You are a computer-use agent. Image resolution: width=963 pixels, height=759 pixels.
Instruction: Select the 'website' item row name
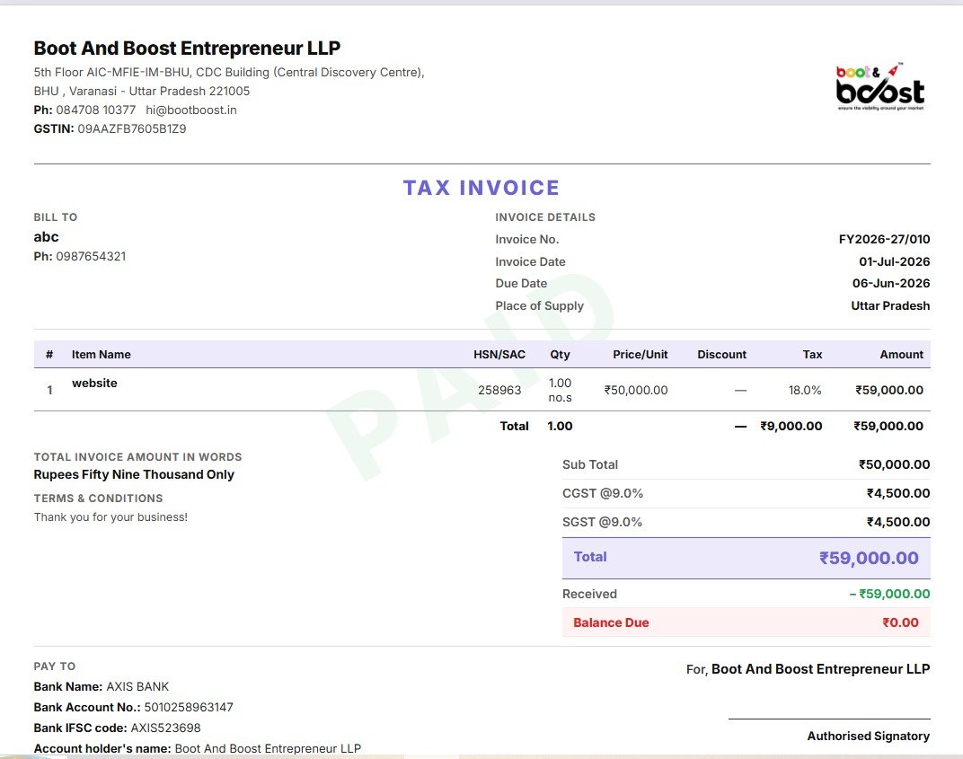pyautogui.click(x=94, y=384)
